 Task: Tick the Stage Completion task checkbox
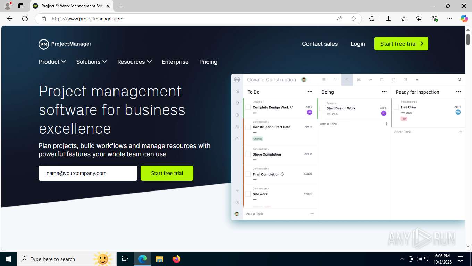click(x=248, y=154)
